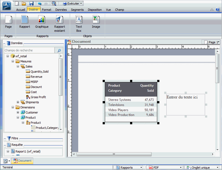The width and height of the screenshot is (222, 170).
Task: Minimize the ribbon with the chevron
Action: click(x=212, y=10)
